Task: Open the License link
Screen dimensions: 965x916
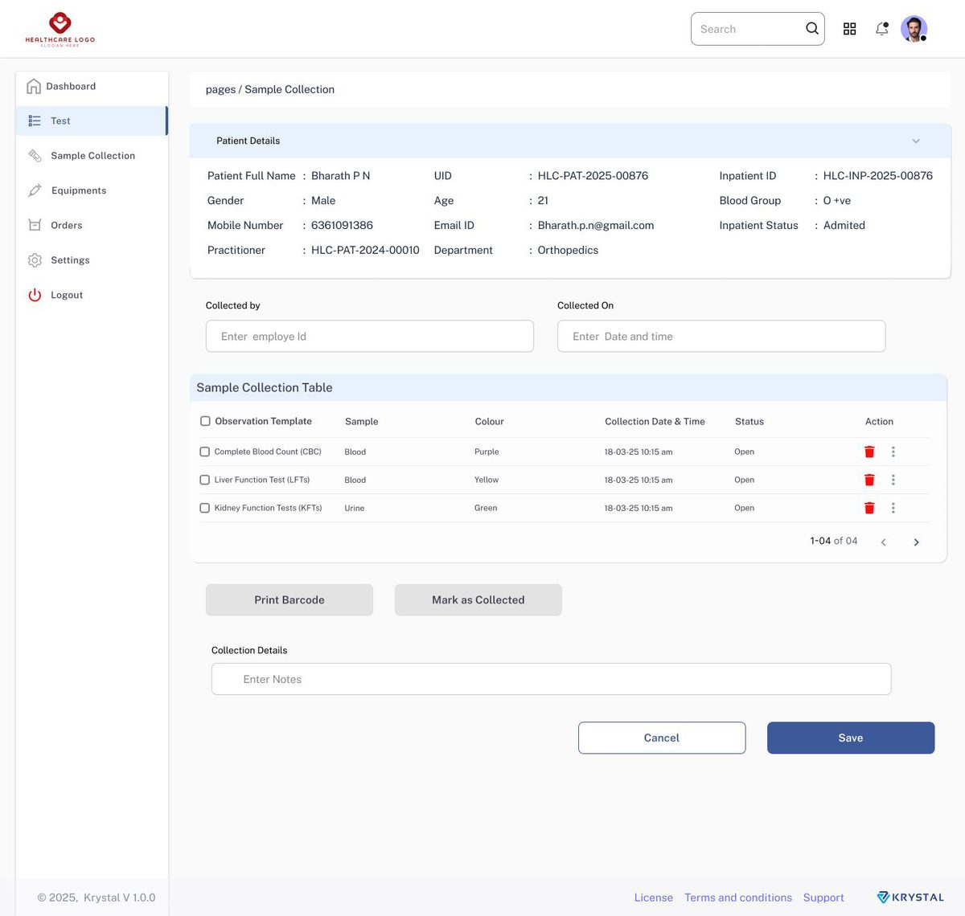Action: click(x=654, y=898)
